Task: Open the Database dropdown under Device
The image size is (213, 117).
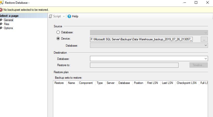Action: (x=149, y=45)
